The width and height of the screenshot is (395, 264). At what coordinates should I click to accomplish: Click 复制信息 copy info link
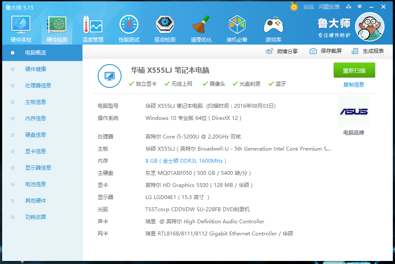tap(354, 85)
